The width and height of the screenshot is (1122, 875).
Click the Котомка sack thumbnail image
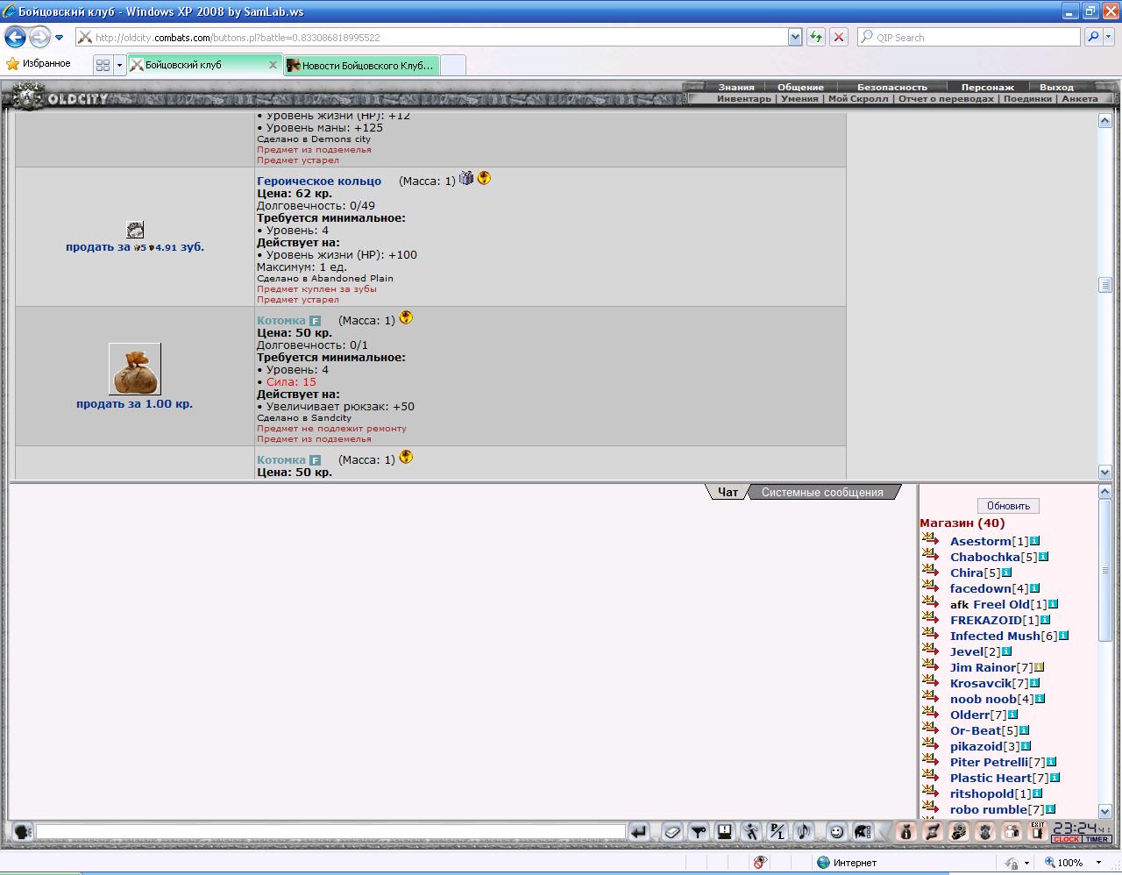(135, 369)
